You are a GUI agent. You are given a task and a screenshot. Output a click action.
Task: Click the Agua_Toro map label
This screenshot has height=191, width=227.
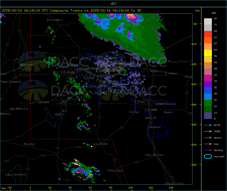pos(27,65)
